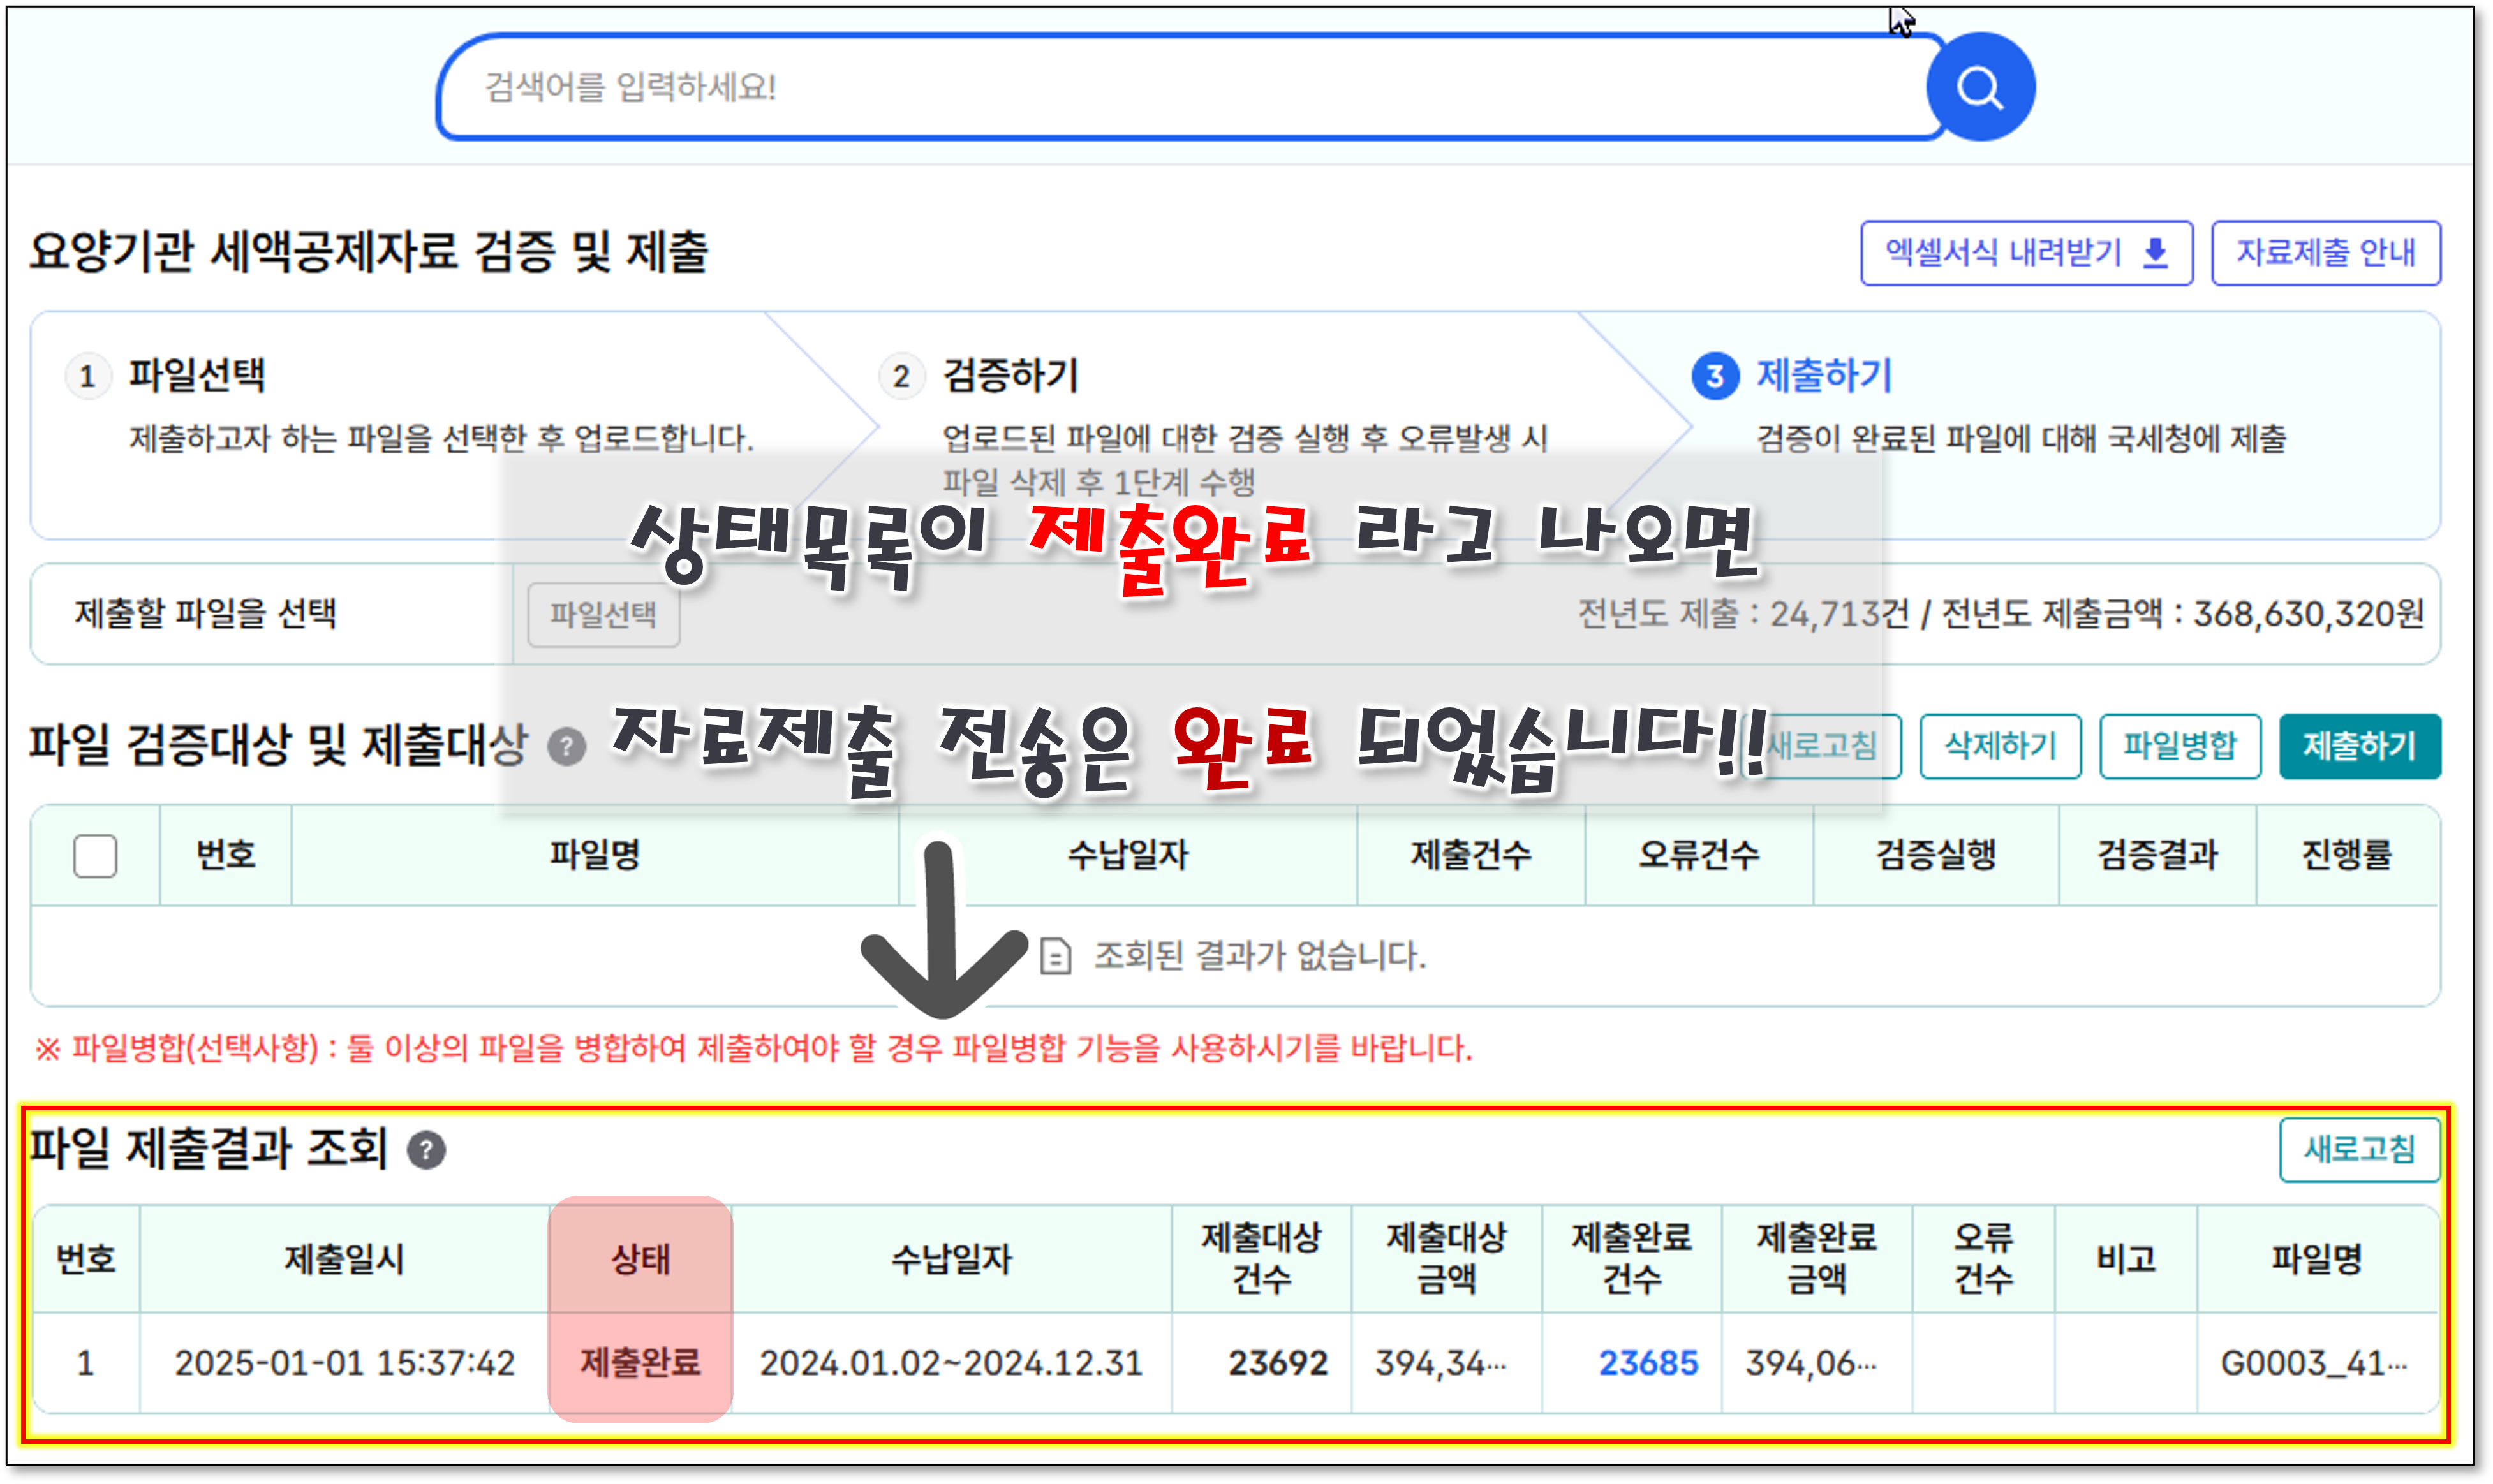2493x1484 pixels.
Task: Click the blue magnifier search button
Action: pyautogui.click(x=1980, y=87)
